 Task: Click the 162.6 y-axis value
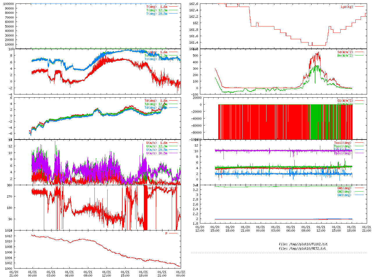point(194,4)
